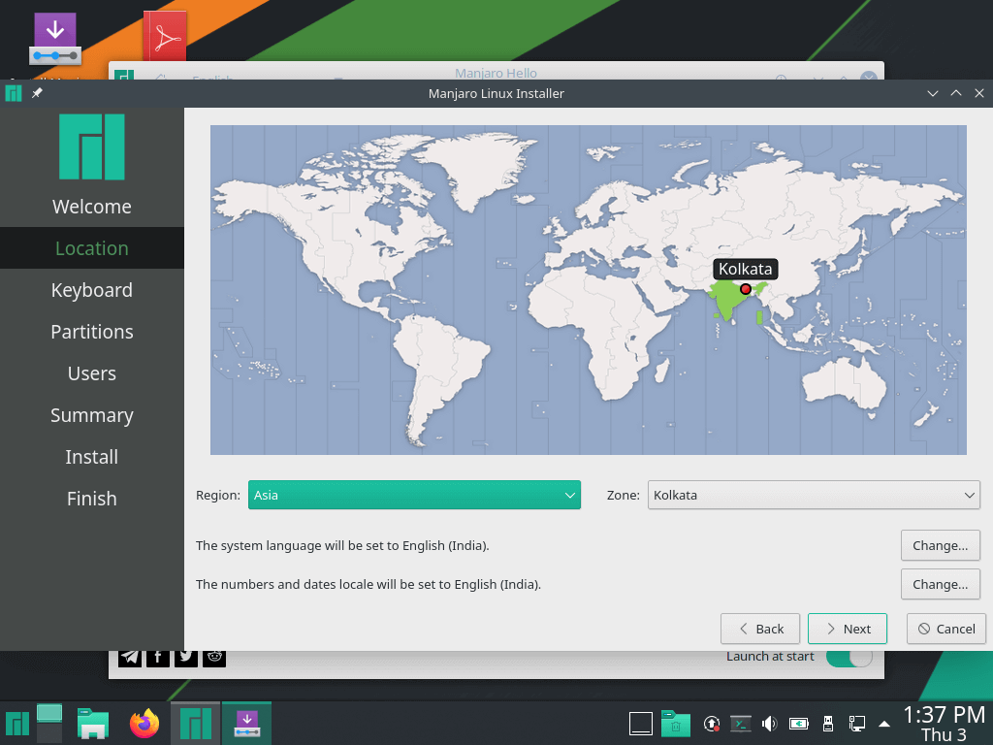Viewport: 993px width, 745px height.
Task: Open the Reddit icon link
Action: [214, 657]
